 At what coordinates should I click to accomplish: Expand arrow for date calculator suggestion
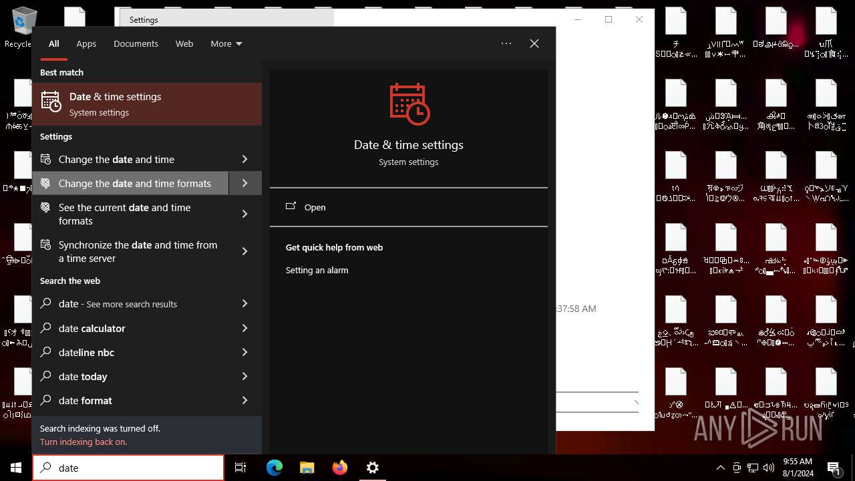coord(245,328)
